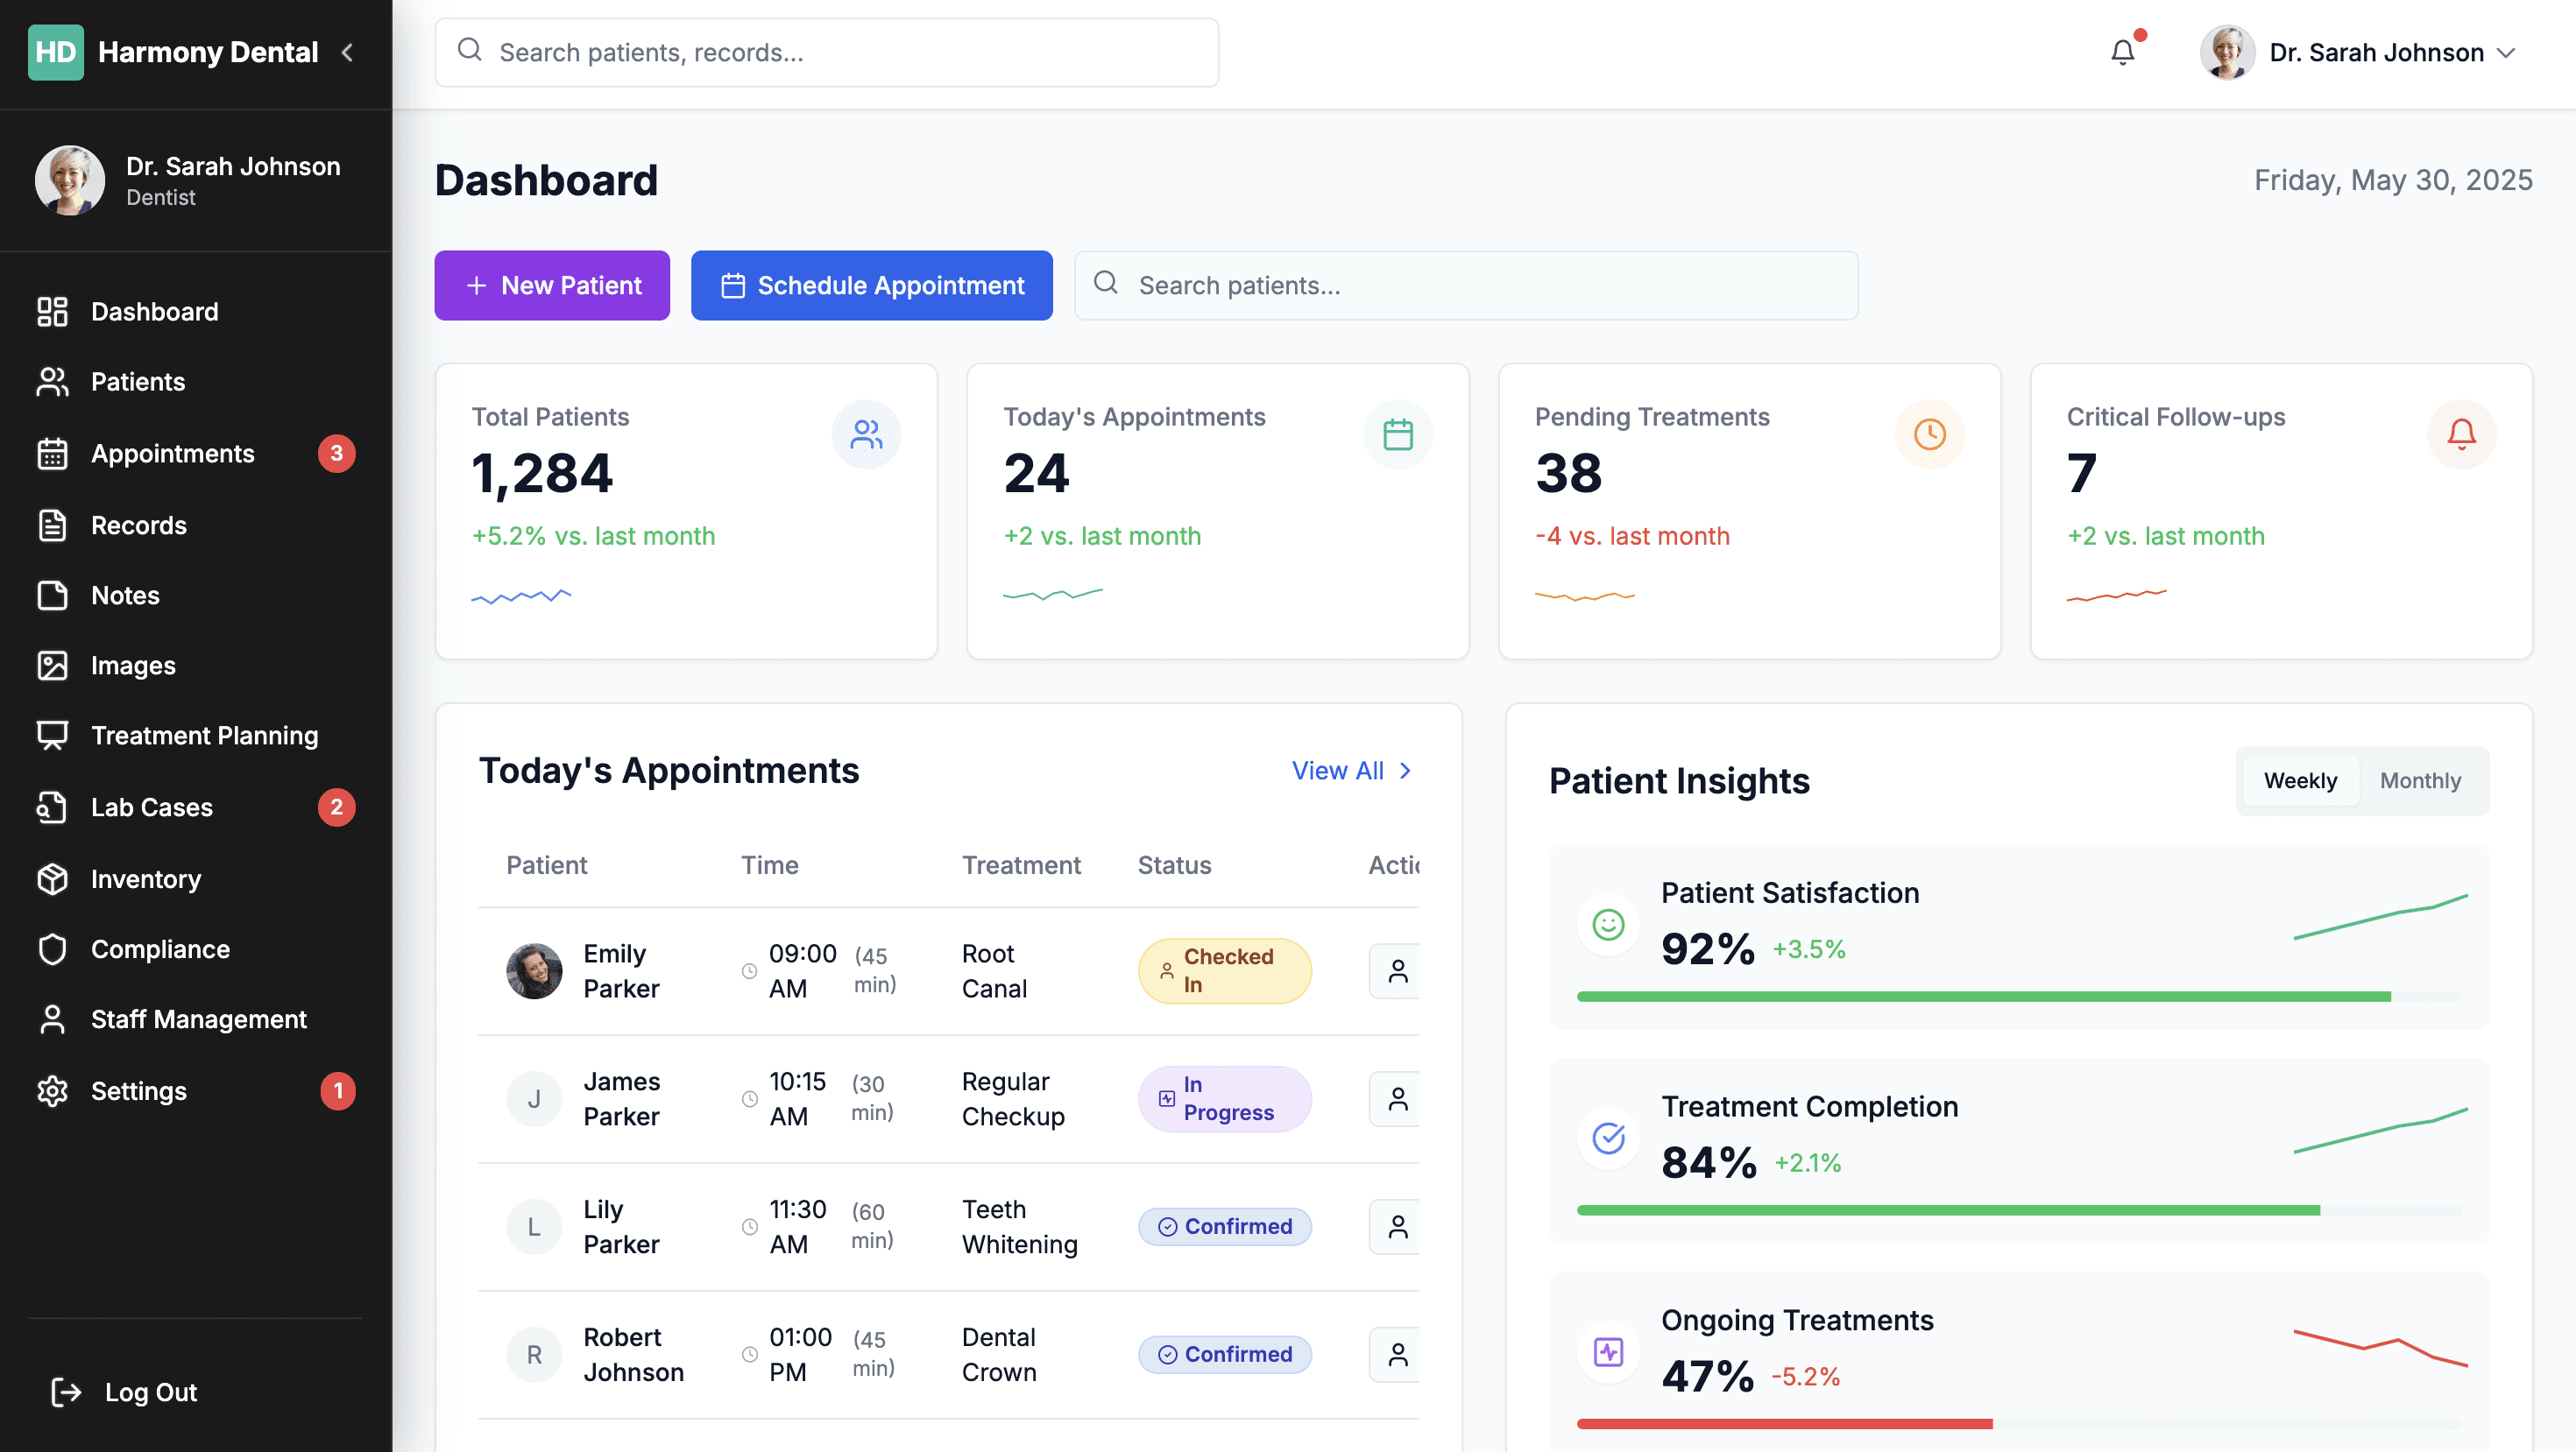The width and height of the screenshot is (2576, 1452).
Task: Click Emily Parker's Checked In status badge
Action: (1225, 971)
